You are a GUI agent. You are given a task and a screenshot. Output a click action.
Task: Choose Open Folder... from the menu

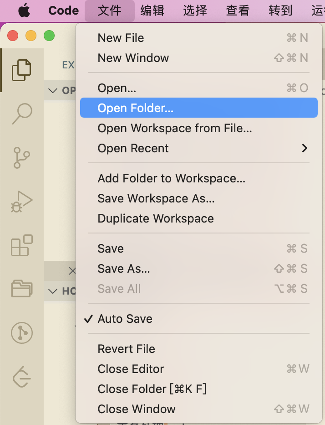click(135, 108)
